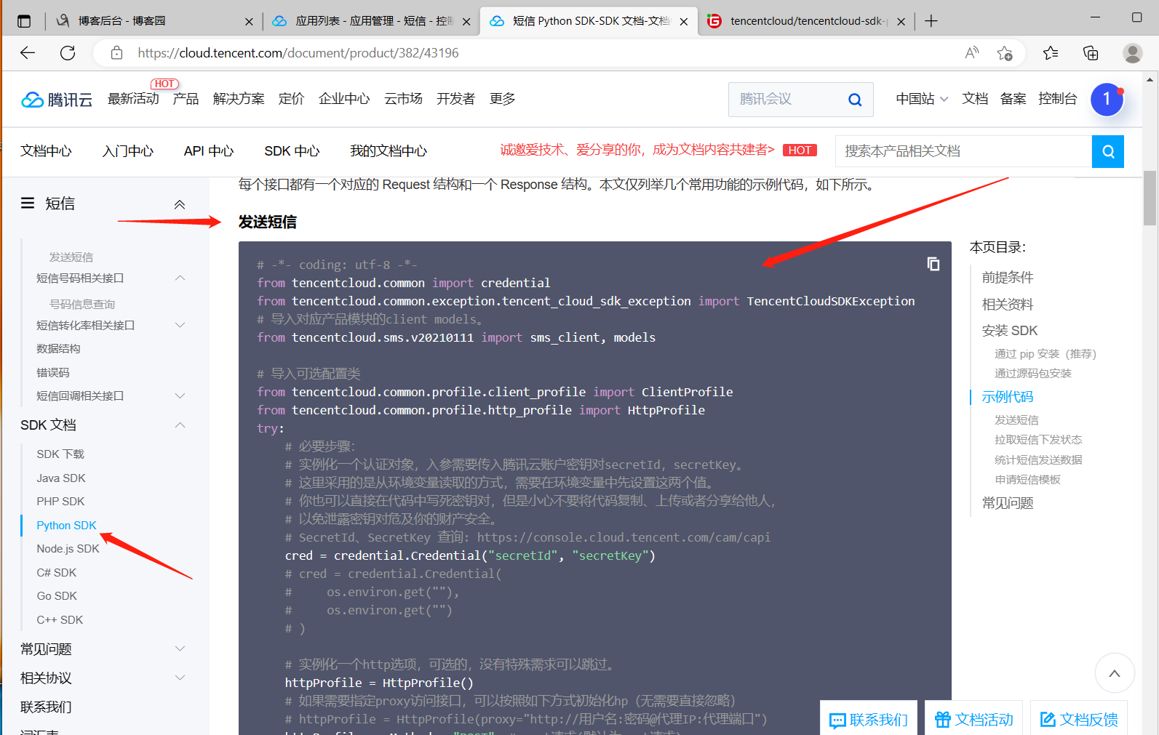Expand the 短信转化率相关接口 section

pyautogui.click(x=180, y=325)
